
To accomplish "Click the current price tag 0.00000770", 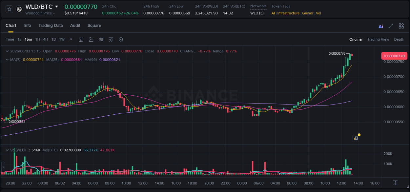I will click(394, 56).
